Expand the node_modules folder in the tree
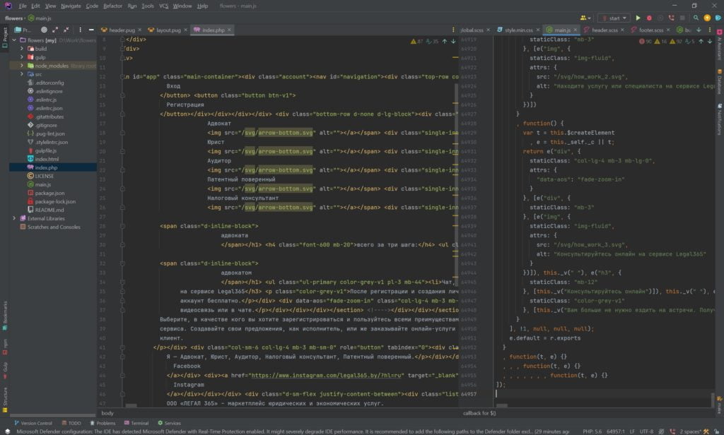 pos(22,66)
